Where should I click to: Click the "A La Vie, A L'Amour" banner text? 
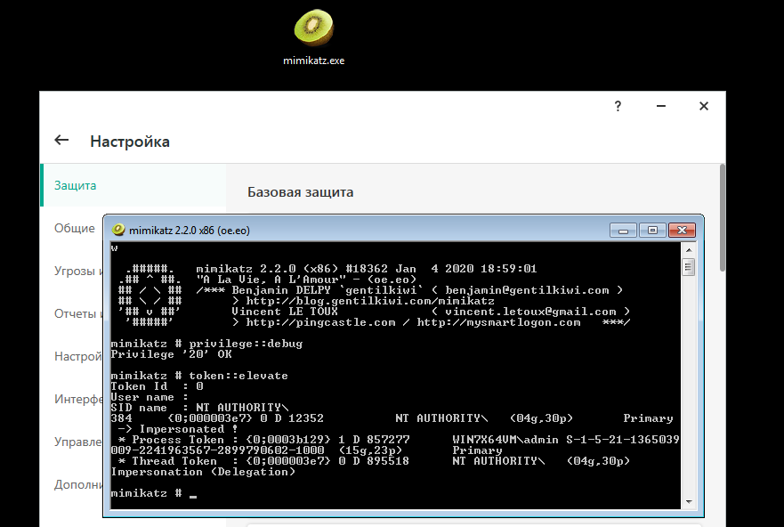click(x=271, y=280)
